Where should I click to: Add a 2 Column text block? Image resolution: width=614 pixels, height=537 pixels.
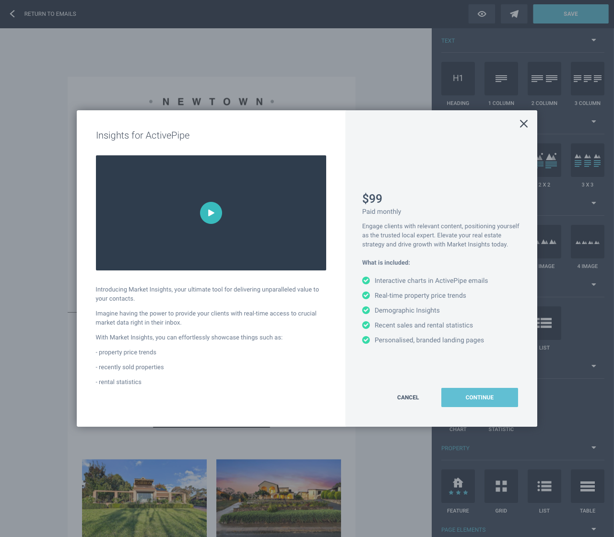tap(544, 79)
